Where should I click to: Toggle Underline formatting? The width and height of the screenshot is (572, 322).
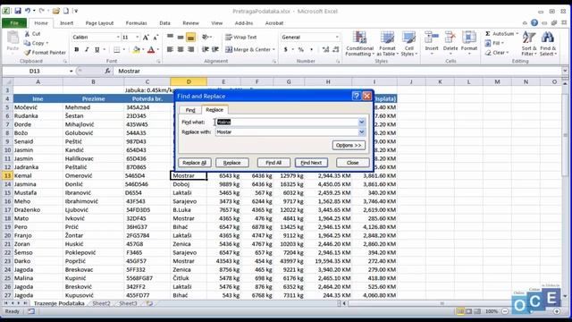[97, 50]
